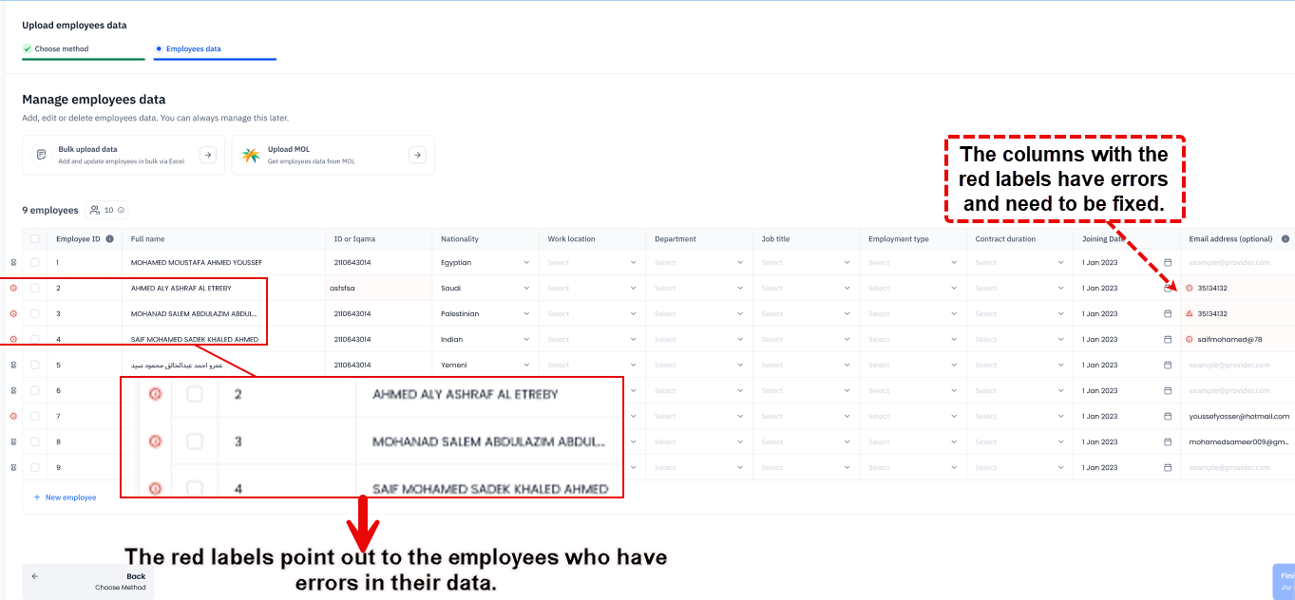Check the checkbox for employee MOHAMED MOUSTAFA AHMED YOUSSEF
This screenshot has height=600, width=1295.
(34, 262)
